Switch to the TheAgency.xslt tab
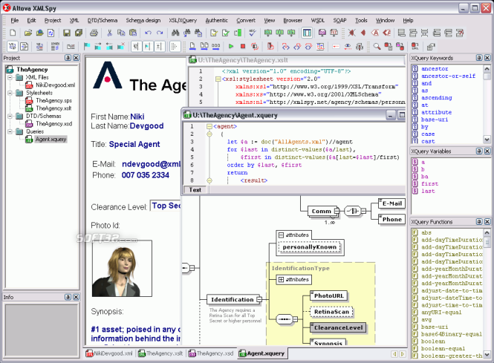Viewport: 494px width, 363px height. click(x=160, y=353)
